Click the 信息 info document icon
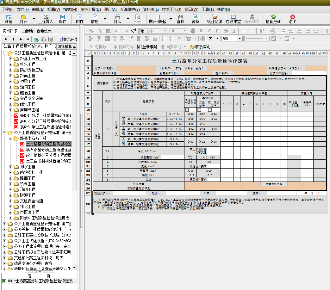Screen dimensions: 330x290 click(x=95, y=17)
